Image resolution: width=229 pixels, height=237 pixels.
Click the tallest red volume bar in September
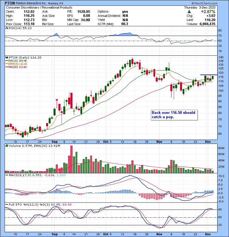pos(71,159)
